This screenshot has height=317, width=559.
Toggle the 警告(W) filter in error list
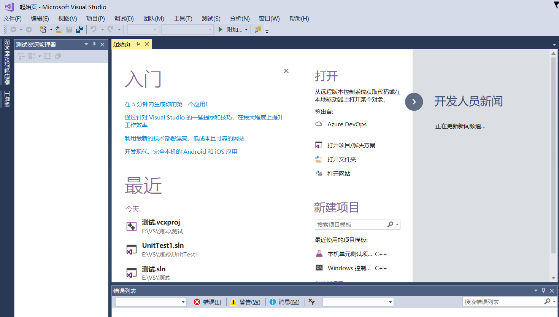click(245, 302)
